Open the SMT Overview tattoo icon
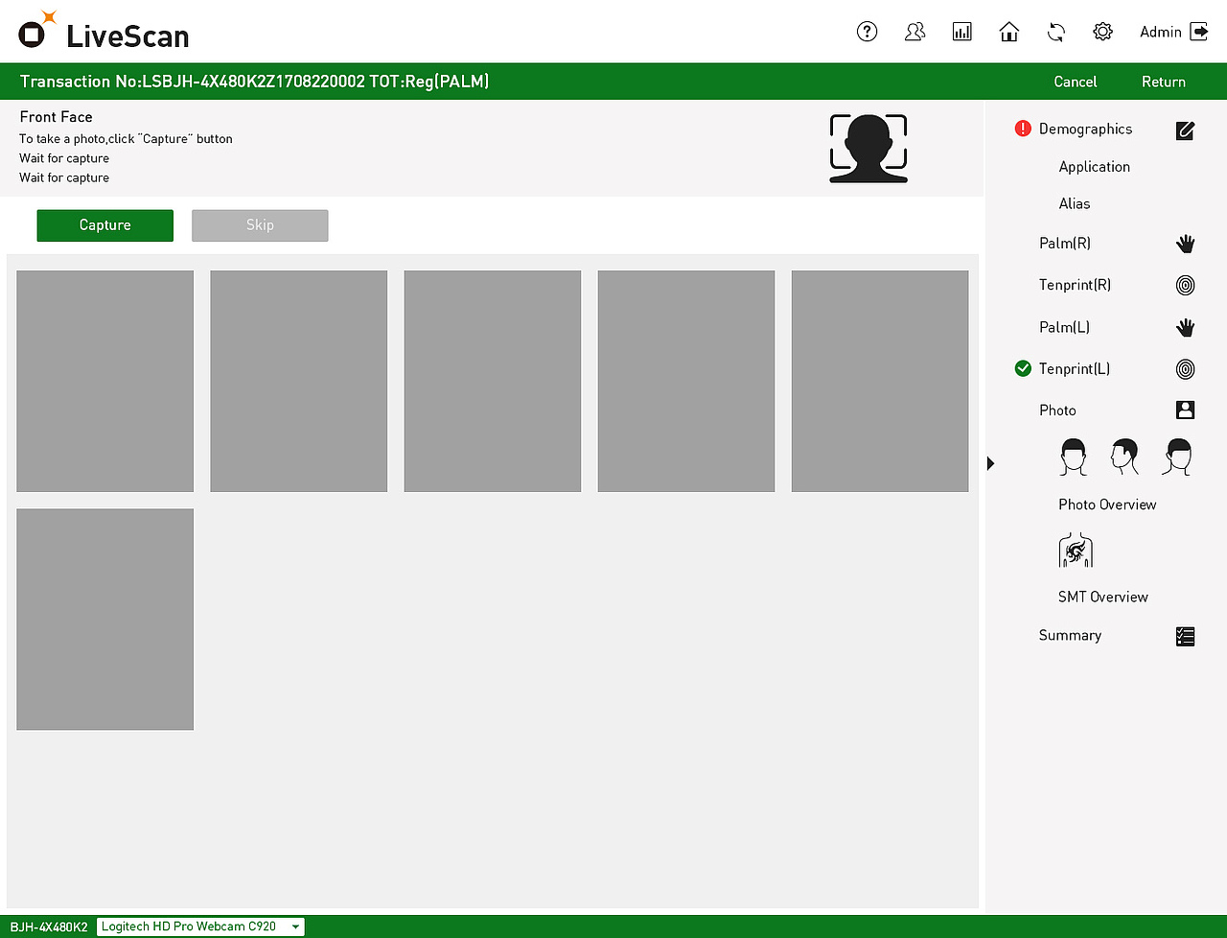The image size is (1227, 938). tap(1075, 550)
